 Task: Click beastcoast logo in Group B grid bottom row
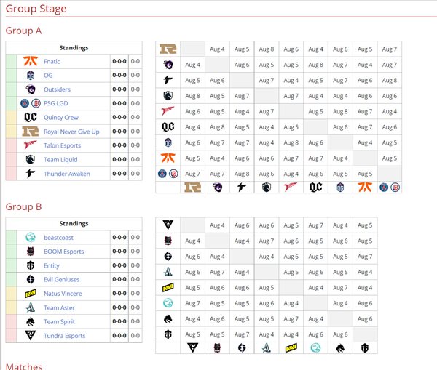click(316, 347)
